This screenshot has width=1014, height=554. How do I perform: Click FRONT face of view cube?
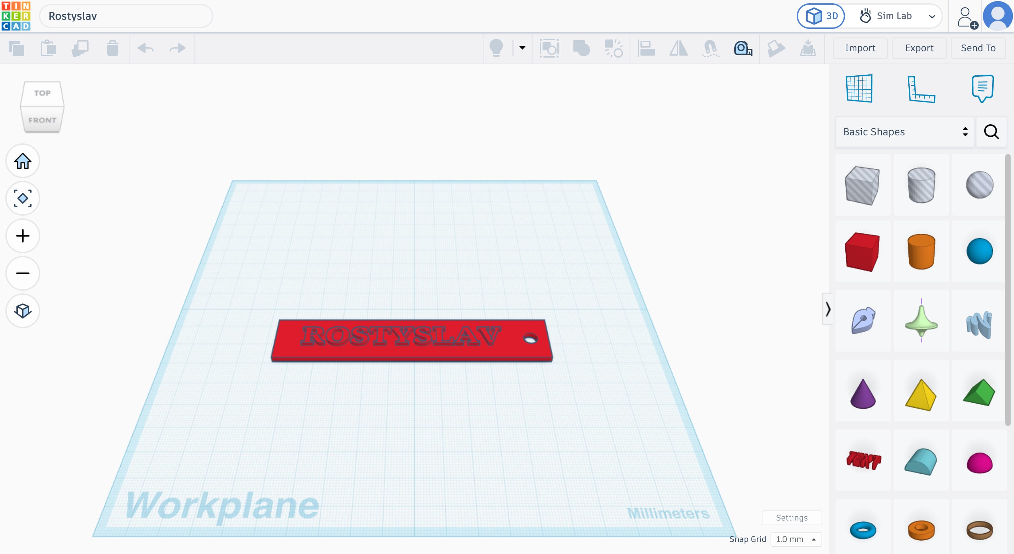click(x=42, y=120)
